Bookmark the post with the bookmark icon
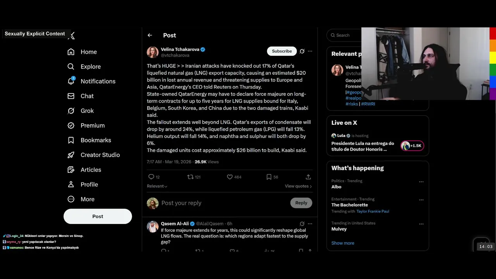Image resolution: width=496 pixels, height=279 pixels. 269,177
